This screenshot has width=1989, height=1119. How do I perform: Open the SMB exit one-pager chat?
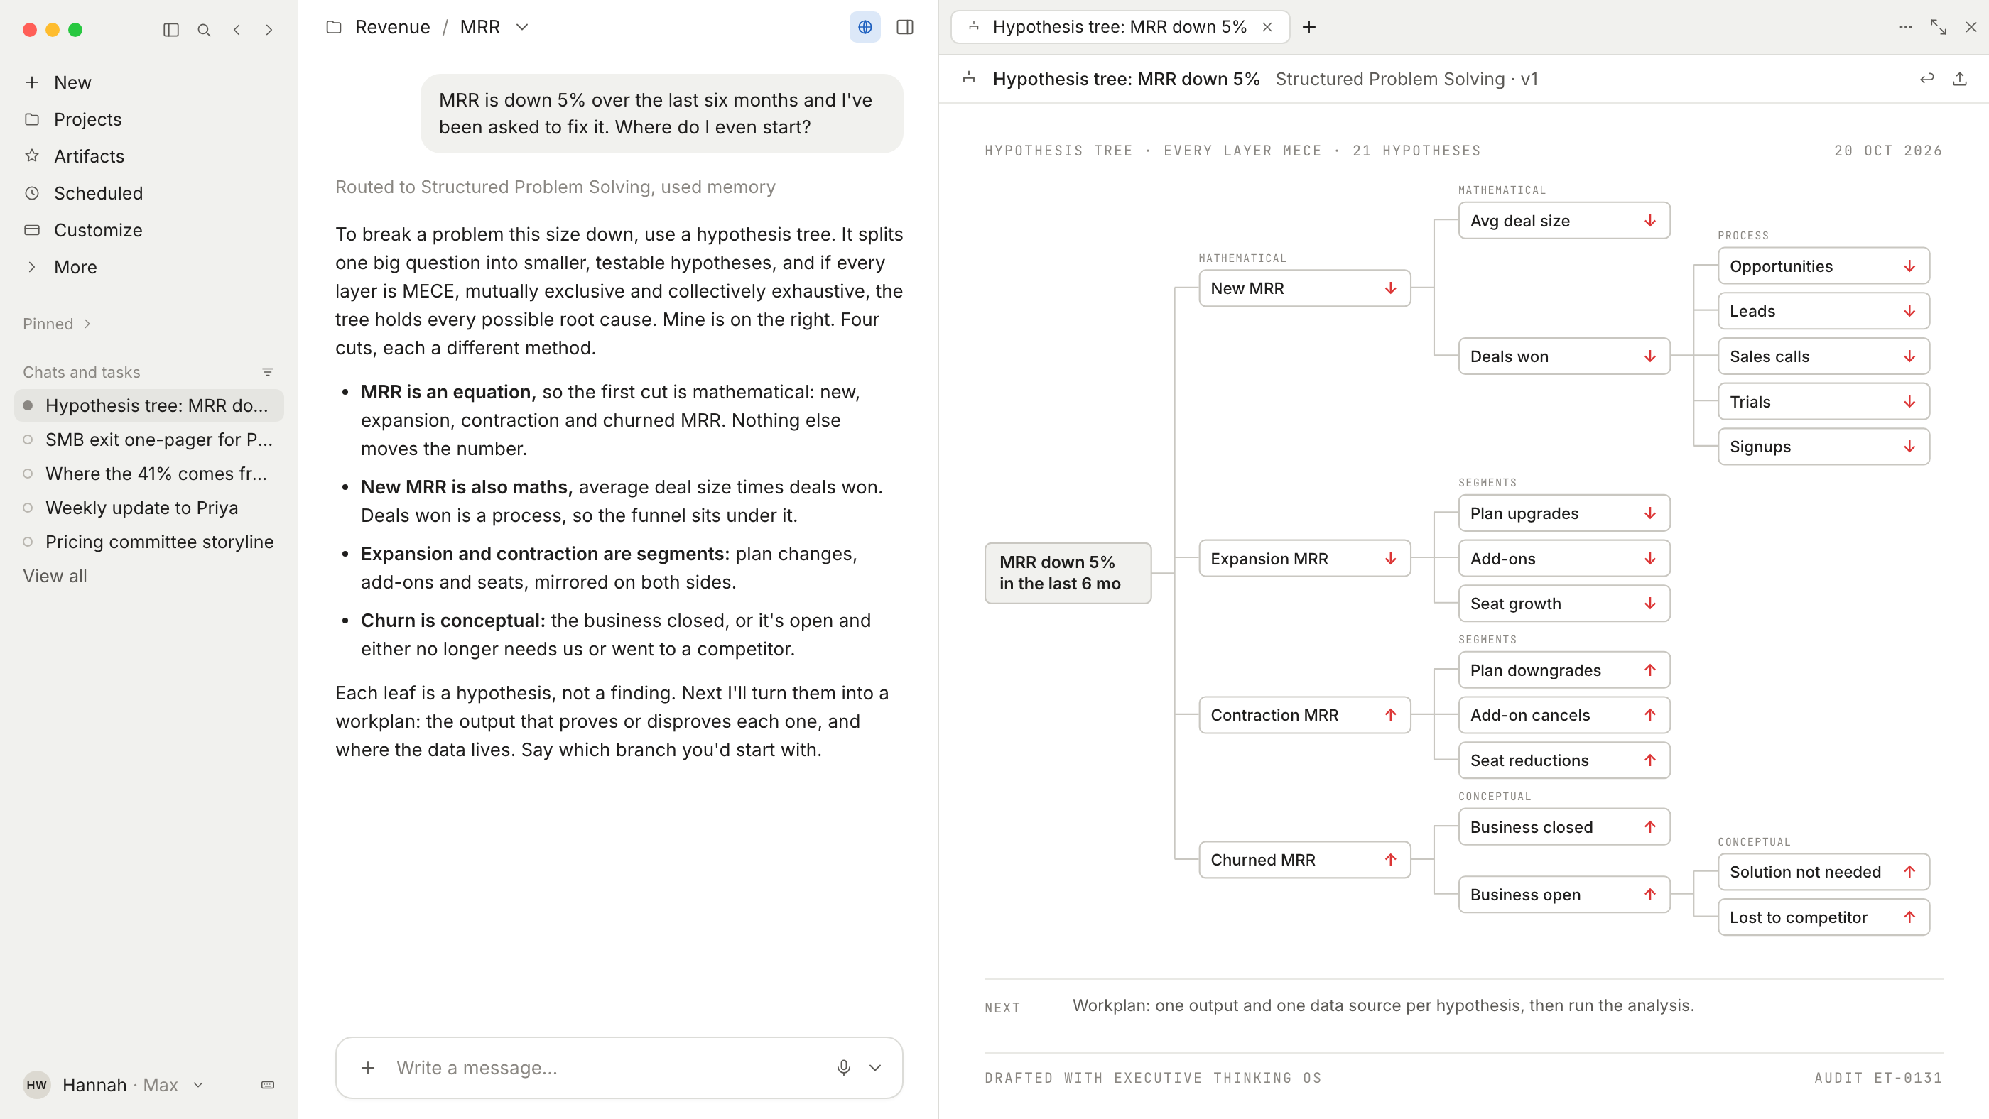pyautogui.click(x=149, y=440)
